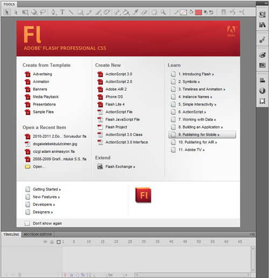Viewport: 269px width, 278px height.
Task: Open '9. Publishing for Mobile' lesson
Action: pos(202,134)
